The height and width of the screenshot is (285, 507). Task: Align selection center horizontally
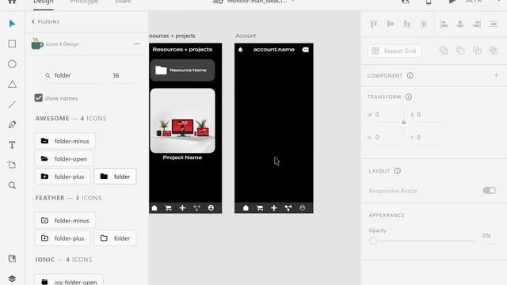tap(460, 24)
